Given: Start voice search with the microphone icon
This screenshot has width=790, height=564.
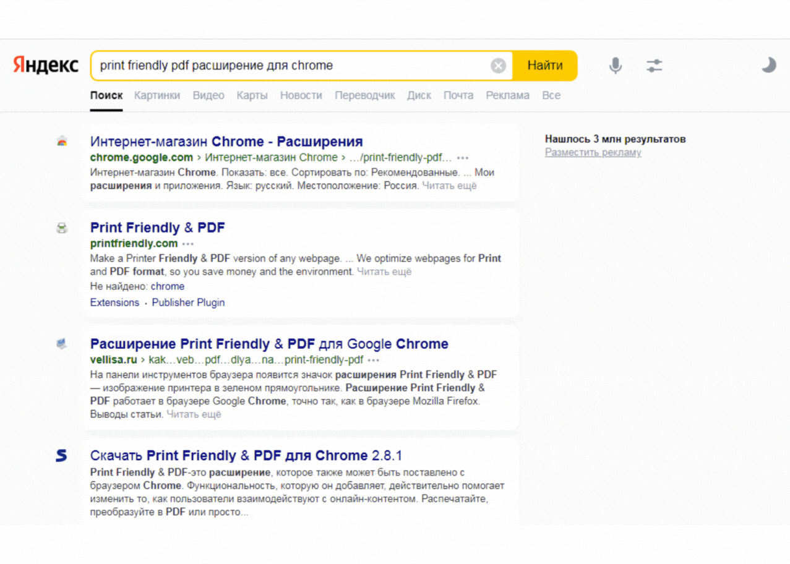Looking at the screenshot, I should pyautogui.click(x=615, y=66).
